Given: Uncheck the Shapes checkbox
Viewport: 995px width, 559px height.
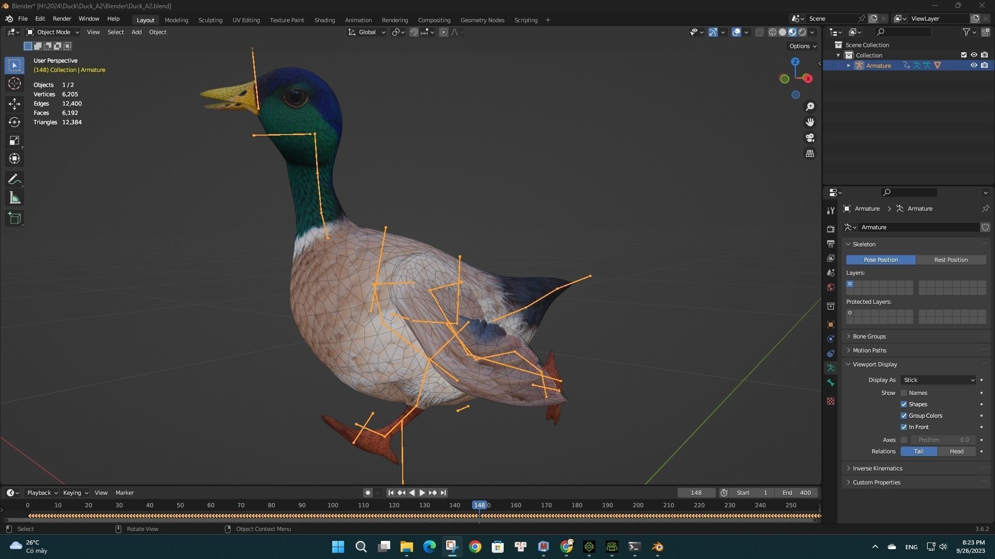Looking at the screenshot, I should pyautogui.click(x=904, y=404).
